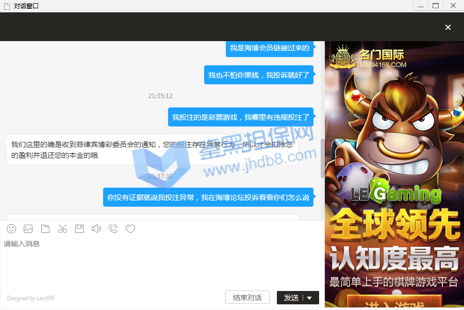
Task: Click the 进入游戏 button on the ad
Action: (x=394, y=304)
